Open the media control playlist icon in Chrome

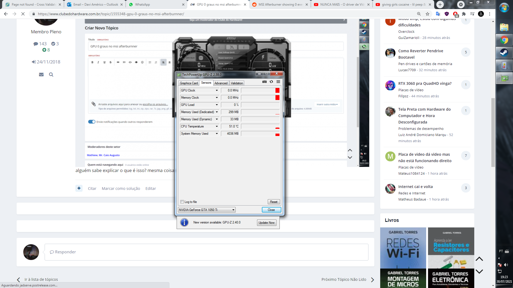472,14
